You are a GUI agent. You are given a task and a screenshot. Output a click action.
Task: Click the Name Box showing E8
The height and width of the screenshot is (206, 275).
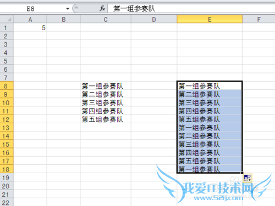[30, 9]
